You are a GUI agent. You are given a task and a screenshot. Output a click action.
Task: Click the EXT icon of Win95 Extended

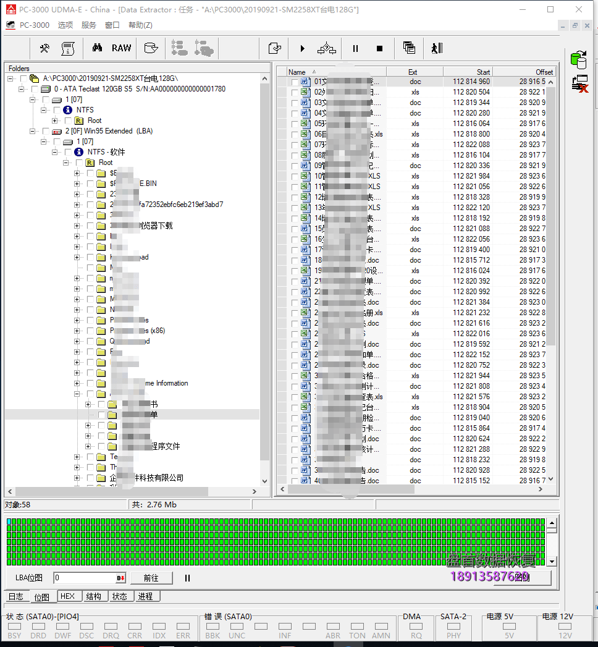57,131
